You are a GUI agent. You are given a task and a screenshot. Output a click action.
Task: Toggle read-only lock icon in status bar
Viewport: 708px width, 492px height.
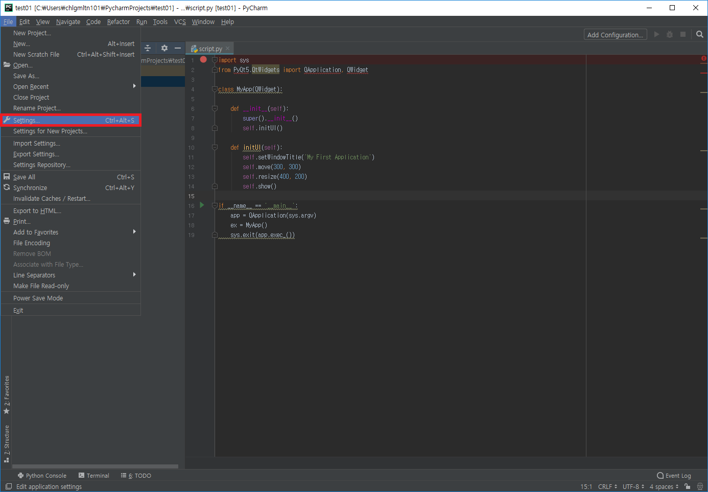coord(688,486)
